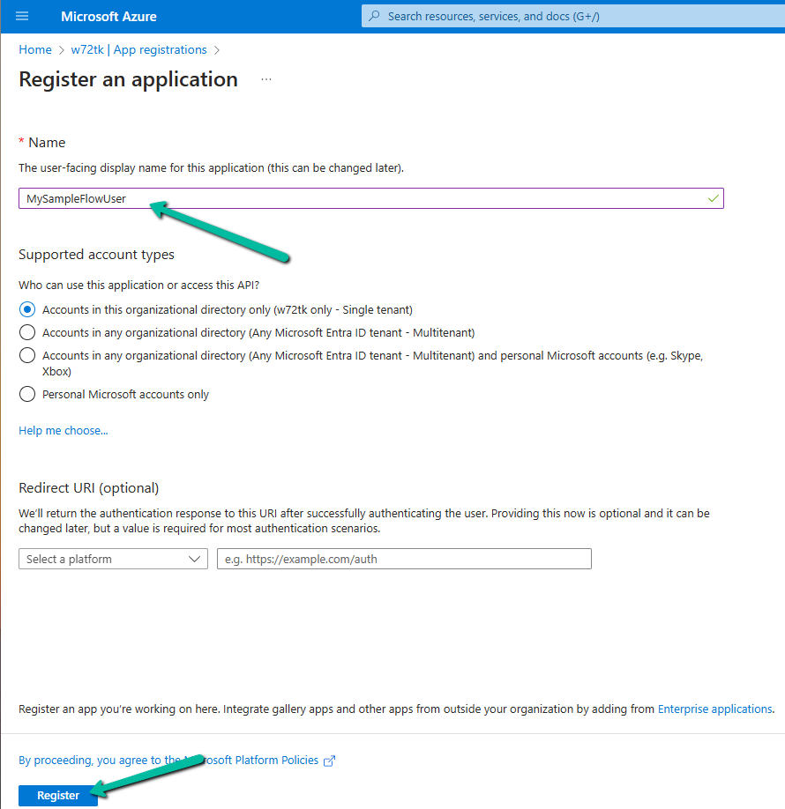Open the "Select a platform" dropdown
This screenshot has height=809, width=785.
click(x=113, y=559)
